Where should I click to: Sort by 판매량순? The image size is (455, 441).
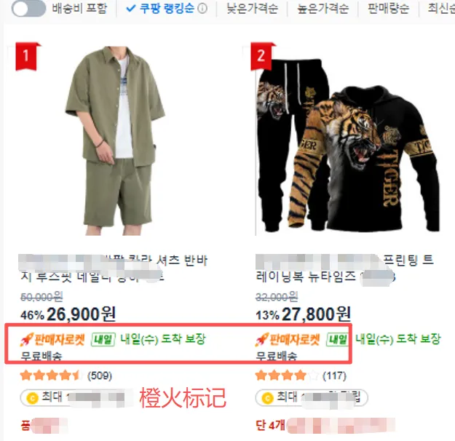click(x=389, y=9)
